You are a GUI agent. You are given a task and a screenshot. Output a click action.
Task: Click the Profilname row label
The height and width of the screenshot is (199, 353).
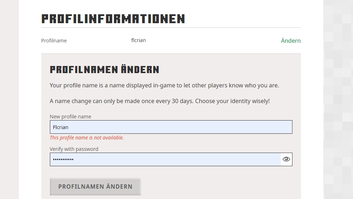tap(54, 41)
